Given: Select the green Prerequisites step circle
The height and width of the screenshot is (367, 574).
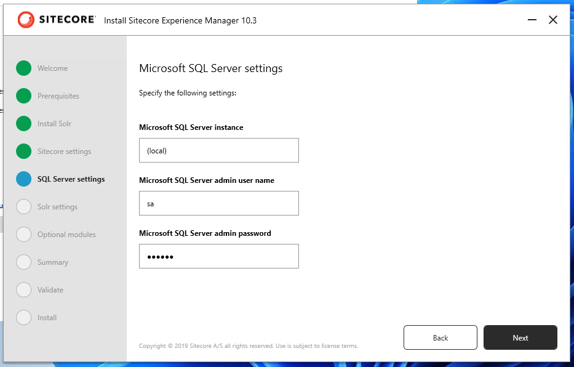Looking at the screenshot, I should [23, 96].
